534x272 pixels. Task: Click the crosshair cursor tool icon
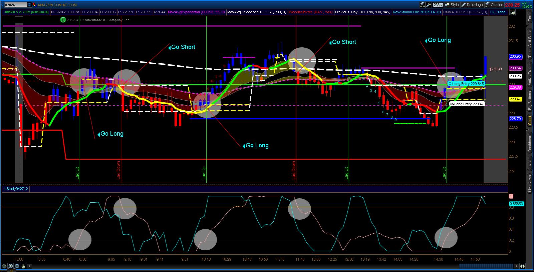point(4,266)
